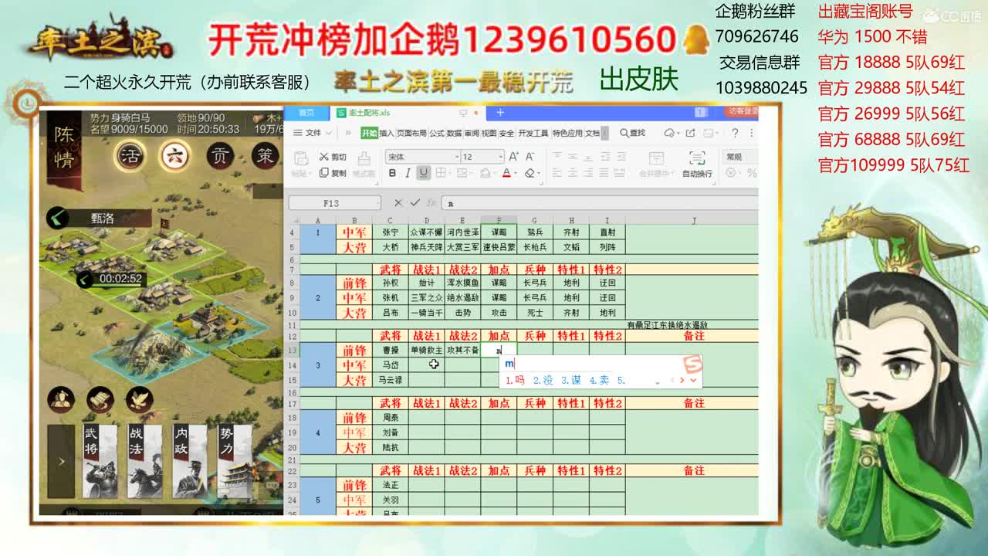Open the 文件 file menu dropdown
Screen dimensions: 988x556
tap(312, 133)
